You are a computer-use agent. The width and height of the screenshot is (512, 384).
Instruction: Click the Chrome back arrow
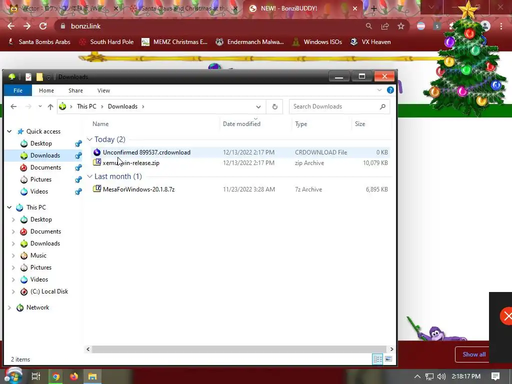(11, 26)
